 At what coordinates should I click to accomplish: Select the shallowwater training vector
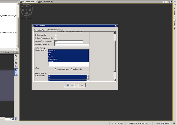[x=68, y=59]
